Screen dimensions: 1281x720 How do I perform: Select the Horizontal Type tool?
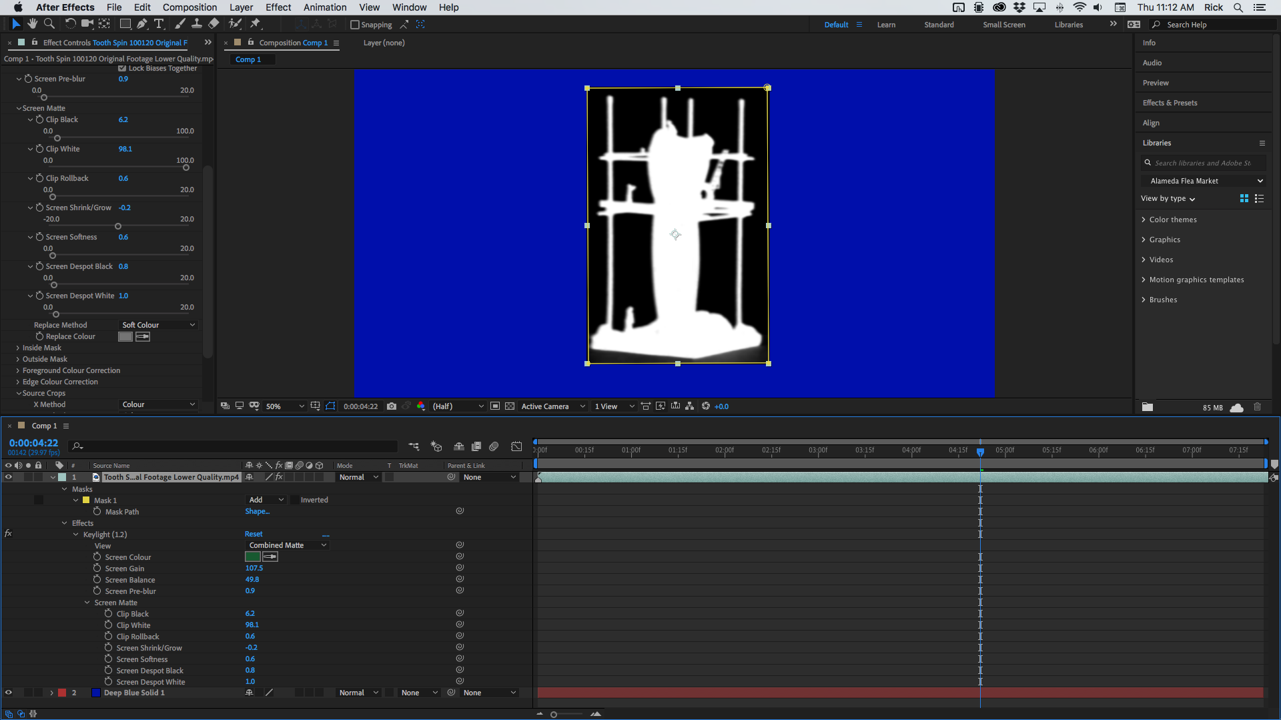pos(159,24)
